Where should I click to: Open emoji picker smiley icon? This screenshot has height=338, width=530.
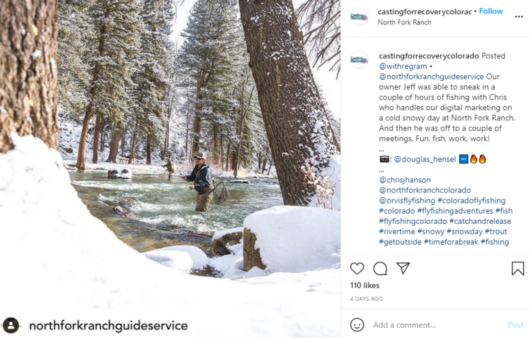(x=357, y=324)
